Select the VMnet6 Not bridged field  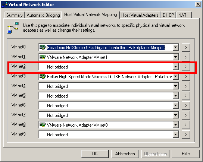pos(109,105)
